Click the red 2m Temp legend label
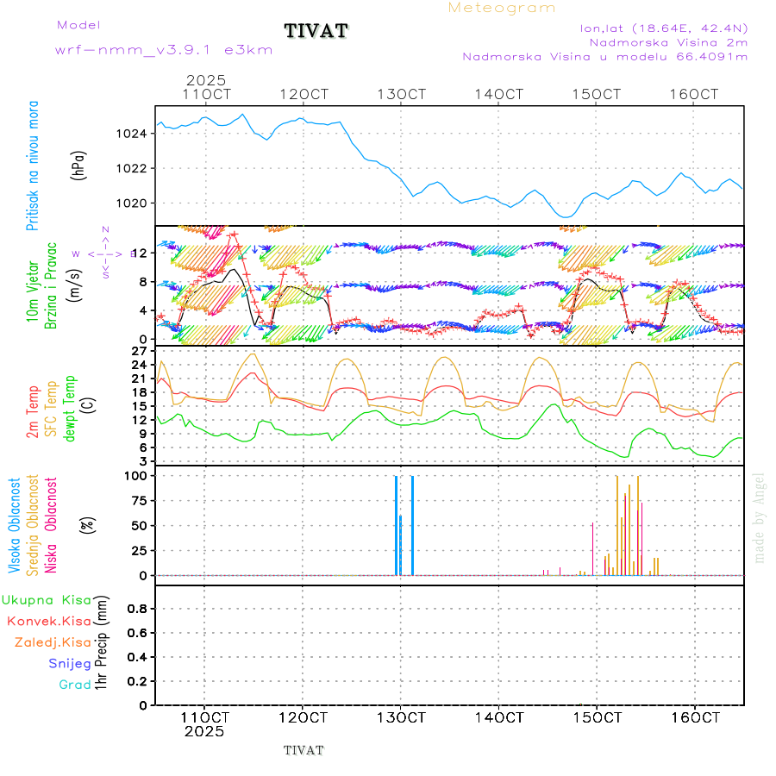The image size is (776, 776). click(x=33, y=412)
